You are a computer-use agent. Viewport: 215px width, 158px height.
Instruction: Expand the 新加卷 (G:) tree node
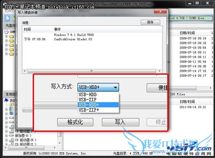click(x=6, y=135)
